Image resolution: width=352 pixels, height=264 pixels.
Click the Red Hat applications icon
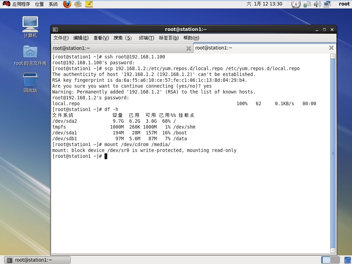coord(6,4)
